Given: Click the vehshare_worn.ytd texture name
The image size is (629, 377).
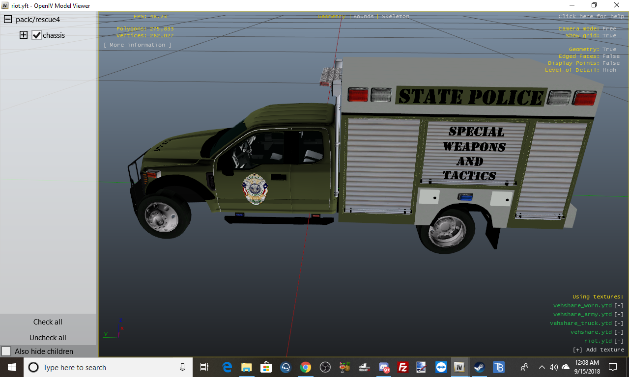Looking at the screenshot, I should (x=582, y=306).
